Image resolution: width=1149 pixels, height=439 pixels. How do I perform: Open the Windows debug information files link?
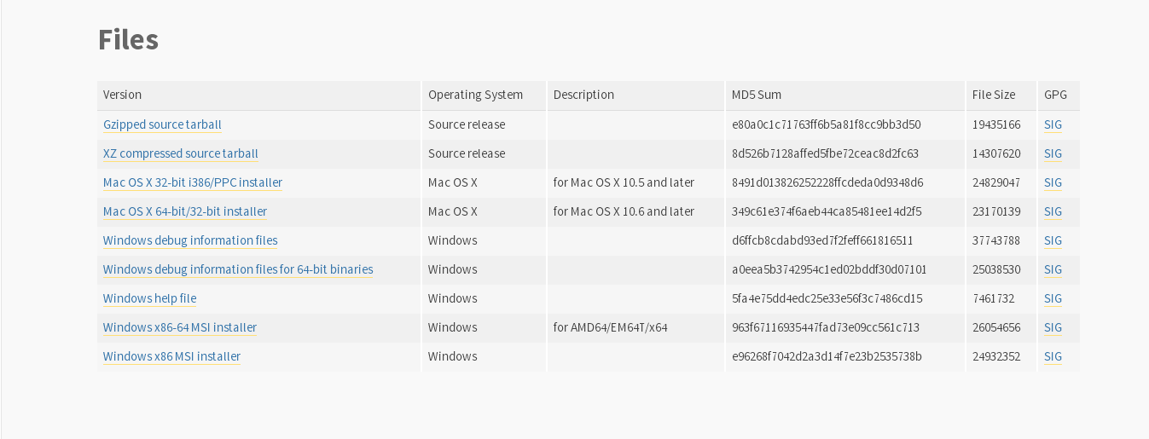click(190, 240)
